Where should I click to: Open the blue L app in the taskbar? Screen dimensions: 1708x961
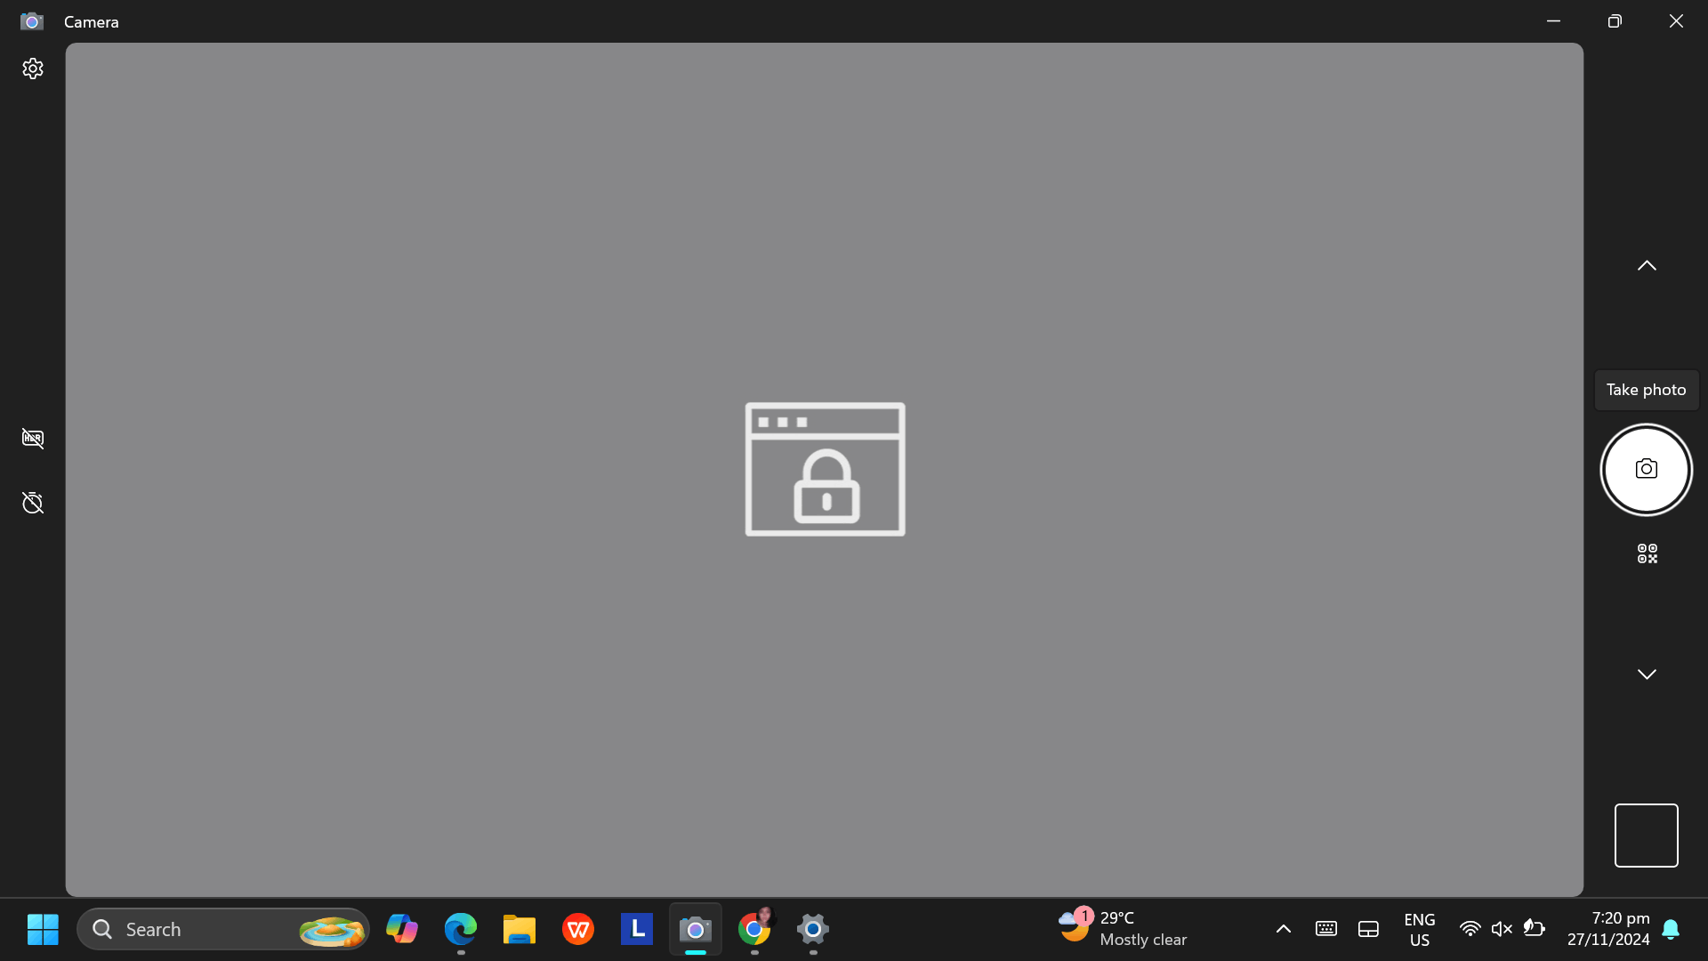tap(637, 929)
